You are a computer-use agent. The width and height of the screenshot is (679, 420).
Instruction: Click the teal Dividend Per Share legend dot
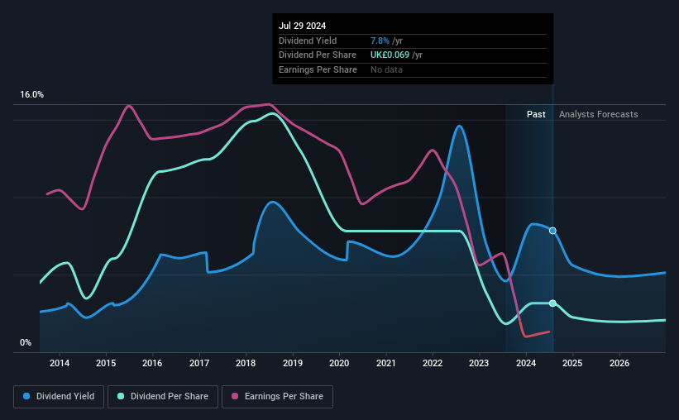(x=121, y=396)
